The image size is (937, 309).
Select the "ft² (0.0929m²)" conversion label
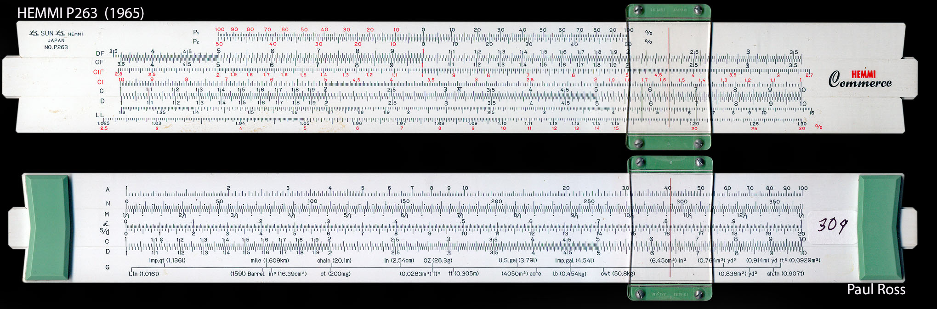[x=800, y=261]
